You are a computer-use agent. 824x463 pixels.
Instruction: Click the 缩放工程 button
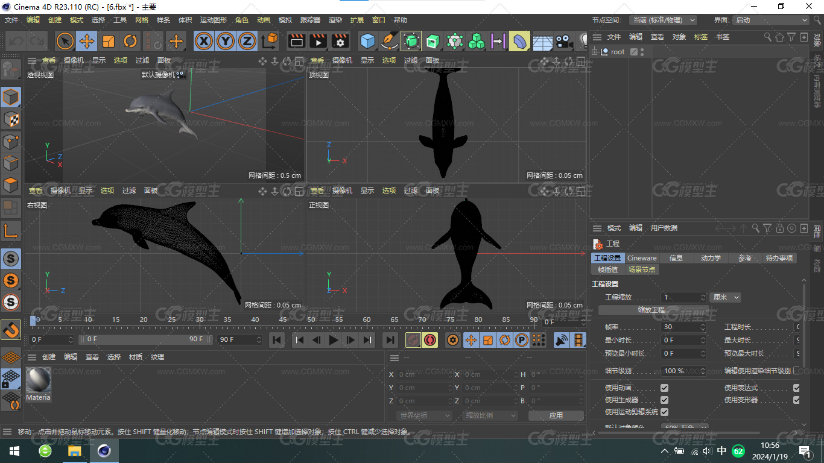tap(654, 310)
